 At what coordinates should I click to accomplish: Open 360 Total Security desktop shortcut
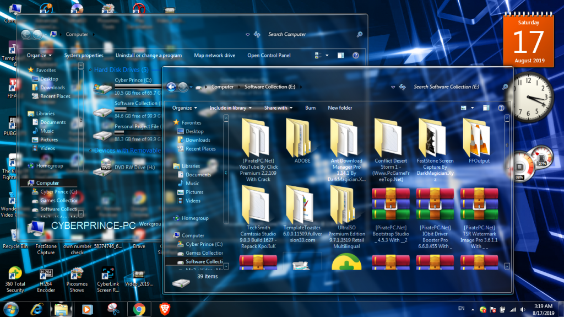click(x=15, y=280)
